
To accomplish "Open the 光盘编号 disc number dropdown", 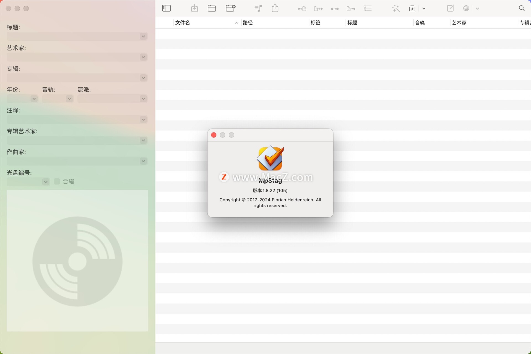I will 46,182.
